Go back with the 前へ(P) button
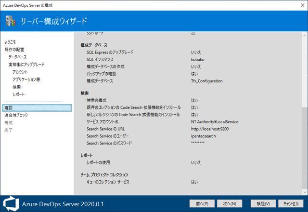 click(x=202, y=204)
